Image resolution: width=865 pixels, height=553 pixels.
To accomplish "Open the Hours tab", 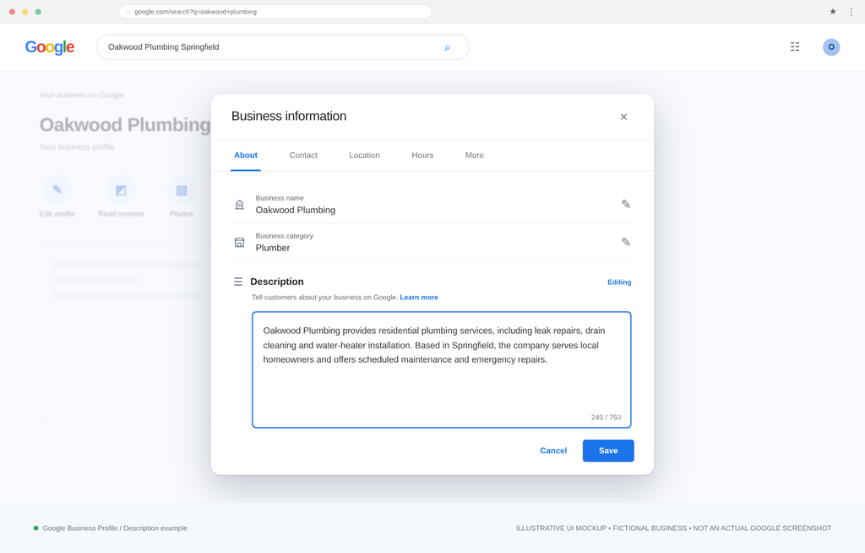I will (x=422, y=156).
